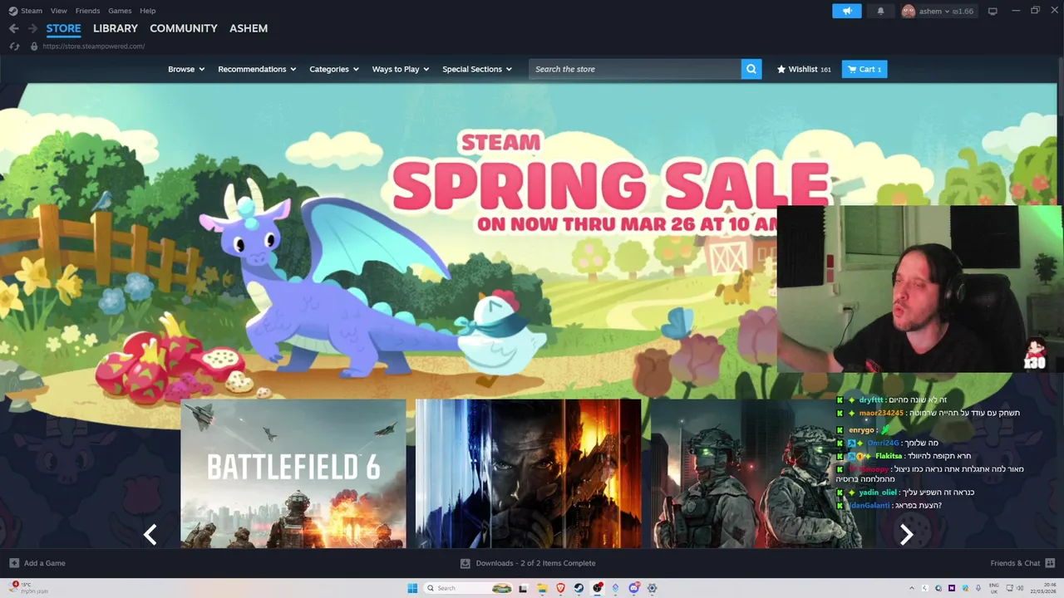This screenshot has height=598, width=1064.
Task: Switch to the STORE tab
Action: pos(63,28)
